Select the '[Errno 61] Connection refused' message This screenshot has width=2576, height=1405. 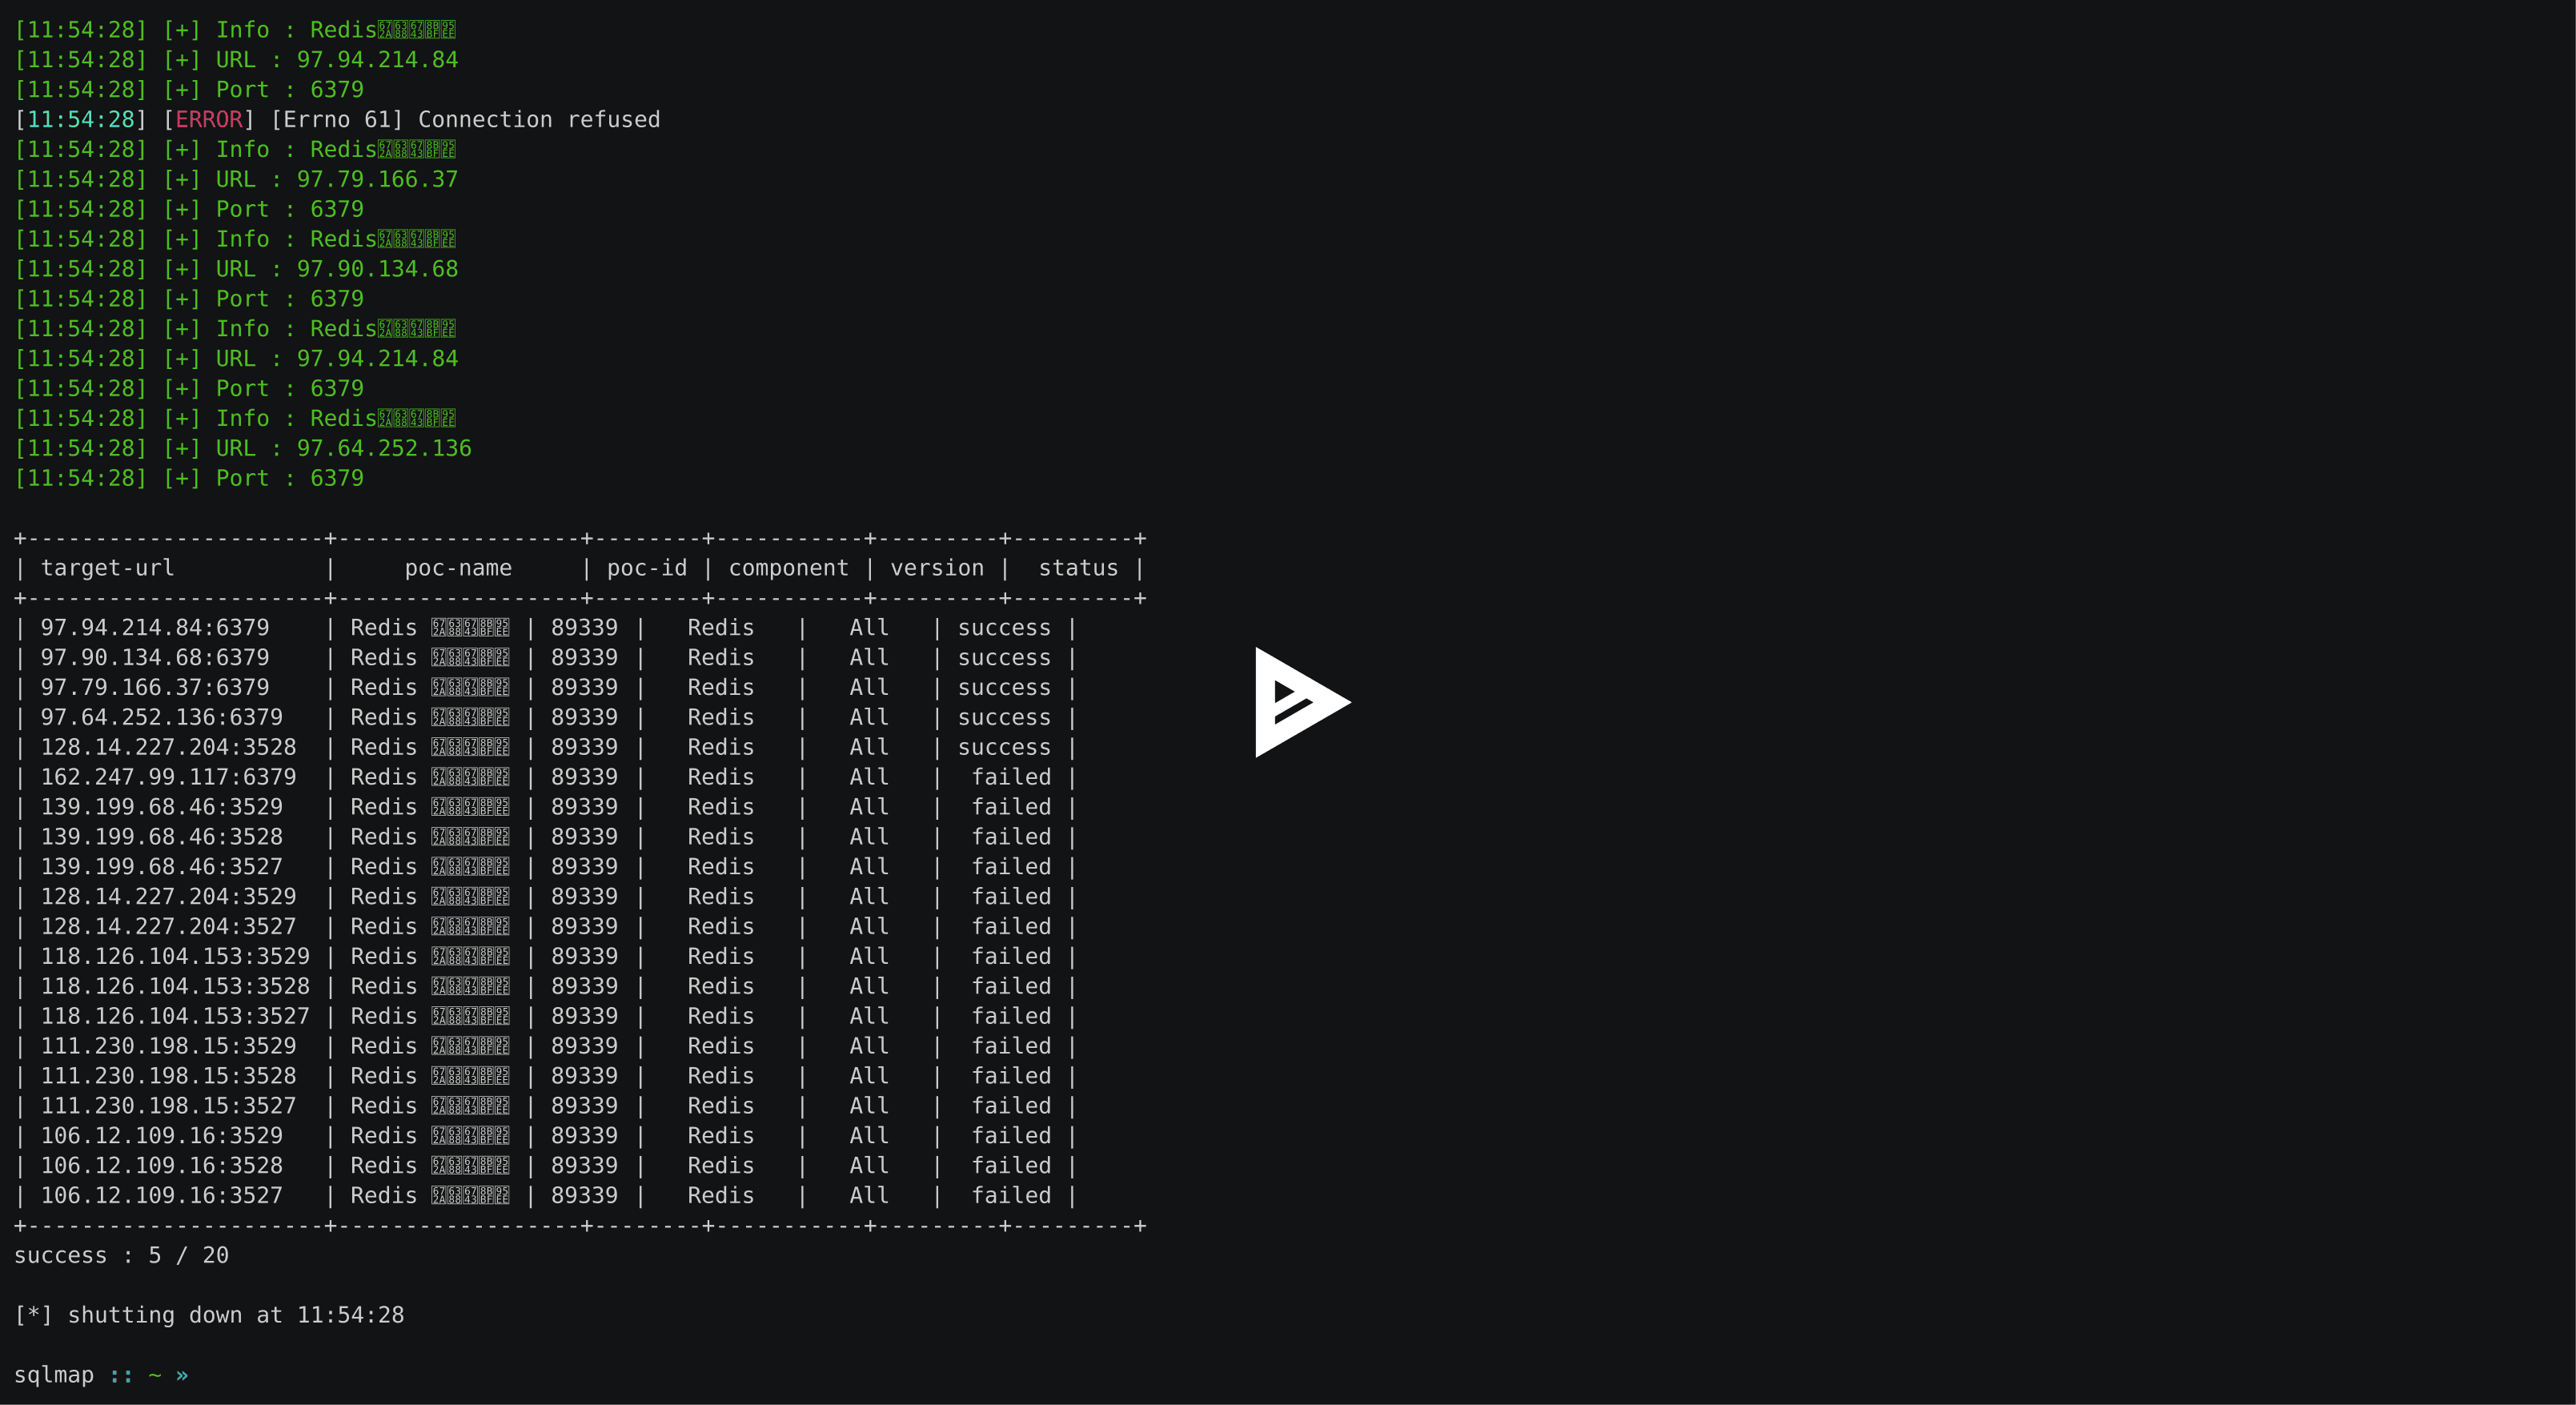tap(465, 120)
